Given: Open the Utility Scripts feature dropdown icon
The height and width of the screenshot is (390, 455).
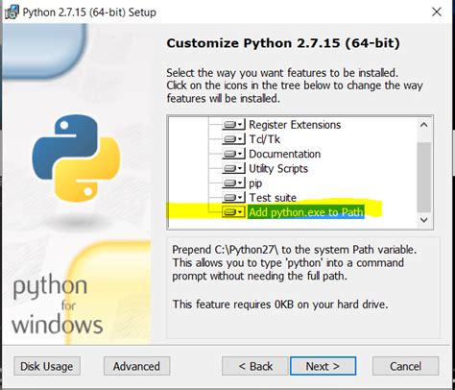Looking at the screenshot, I should pyautogui.click(x=234, y=168).
